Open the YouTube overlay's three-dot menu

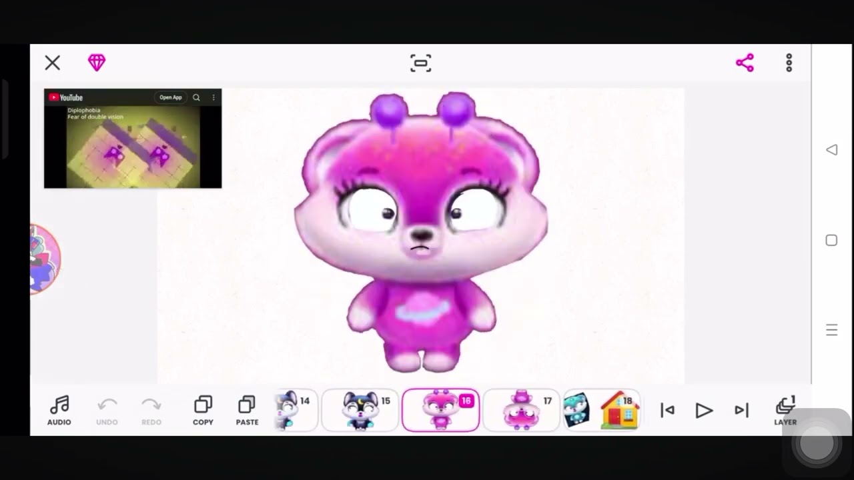tap(213, 97)
